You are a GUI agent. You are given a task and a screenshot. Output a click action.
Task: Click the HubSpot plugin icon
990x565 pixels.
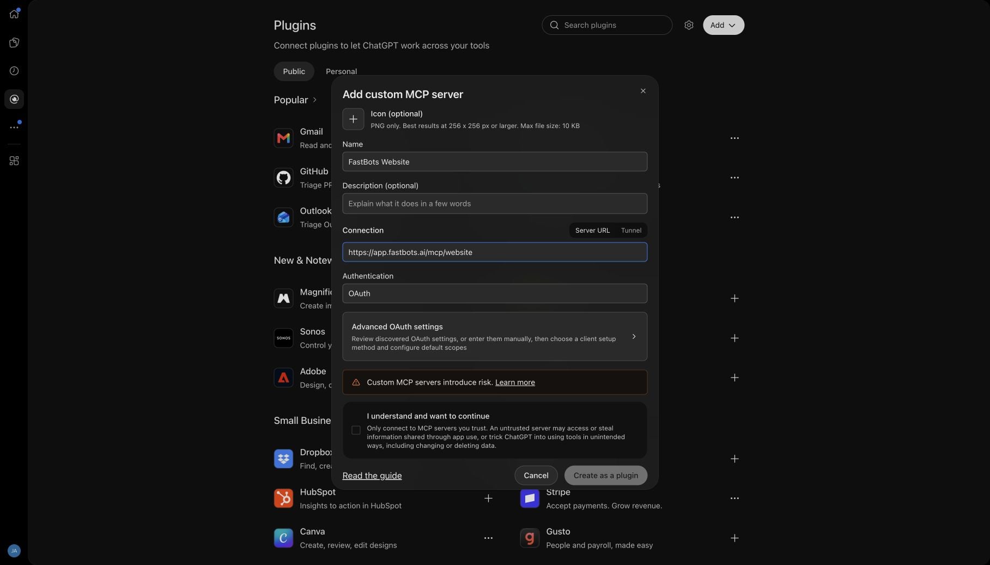[283, 499]
